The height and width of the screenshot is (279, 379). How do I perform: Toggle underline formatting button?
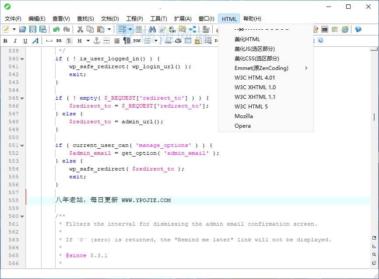point(25,41)
